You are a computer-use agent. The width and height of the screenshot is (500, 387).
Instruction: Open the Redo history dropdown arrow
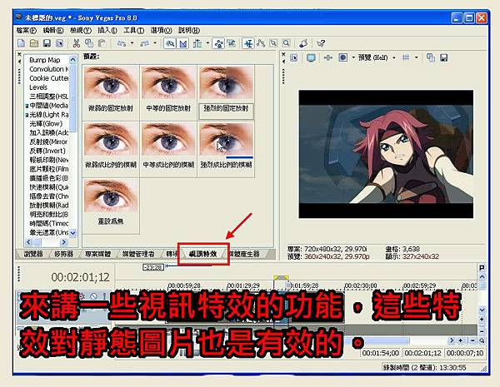click(x=155, y=43)
